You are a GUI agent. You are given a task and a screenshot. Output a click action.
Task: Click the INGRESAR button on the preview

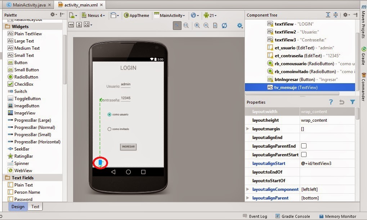tap(128, 147)
